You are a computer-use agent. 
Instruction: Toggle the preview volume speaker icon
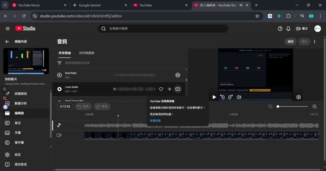point(239,97)
